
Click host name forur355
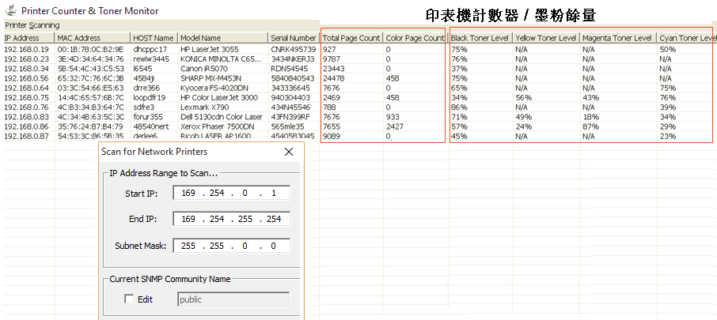tap(148, 117)
